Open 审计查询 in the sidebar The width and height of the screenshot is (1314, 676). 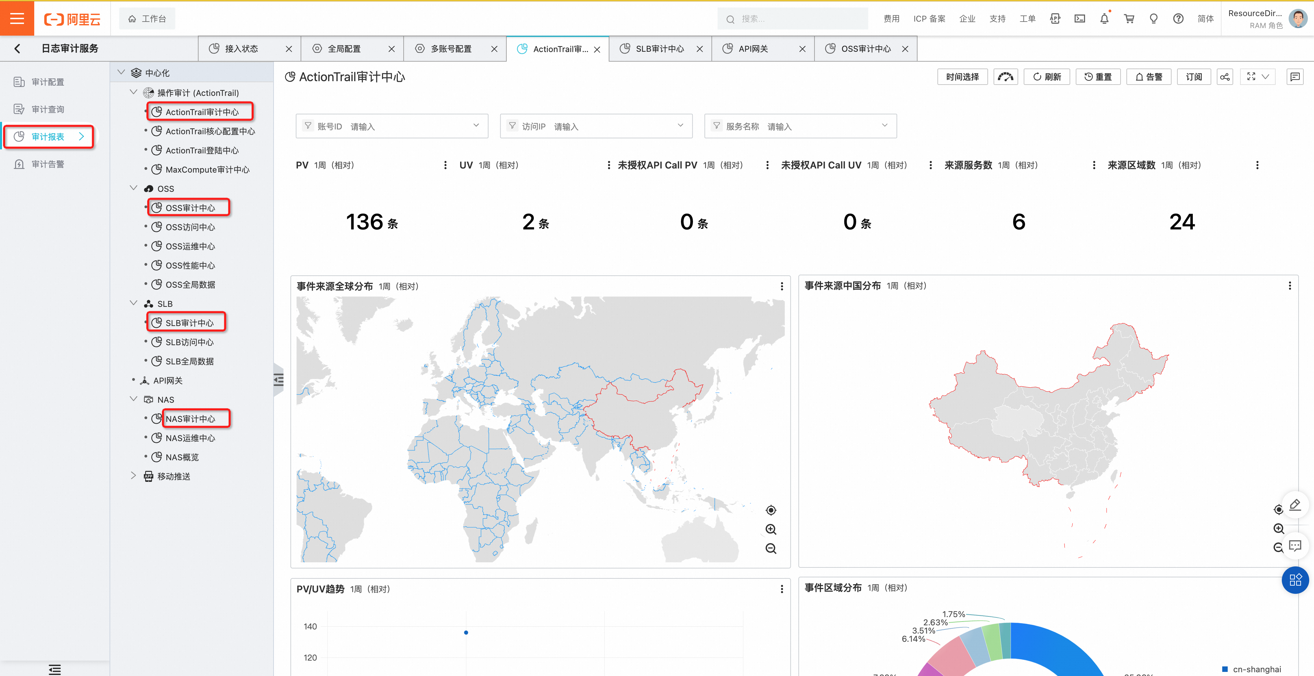[48, 109]
